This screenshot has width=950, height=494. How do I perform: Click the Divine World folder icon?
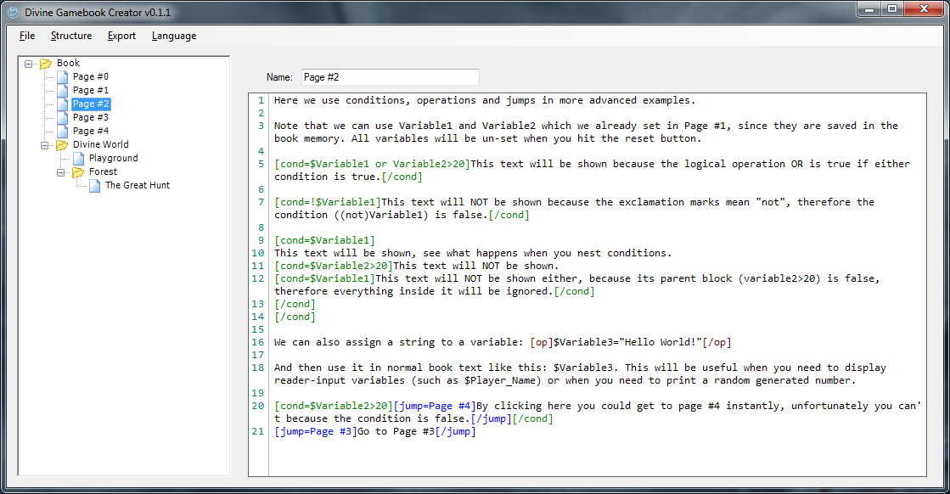[x=62, y=144]
